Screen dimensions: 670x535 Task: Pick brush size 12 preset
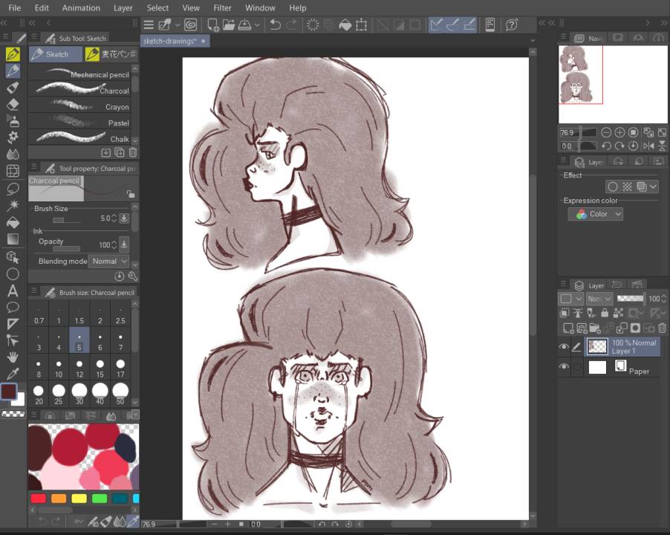point(79,368)
